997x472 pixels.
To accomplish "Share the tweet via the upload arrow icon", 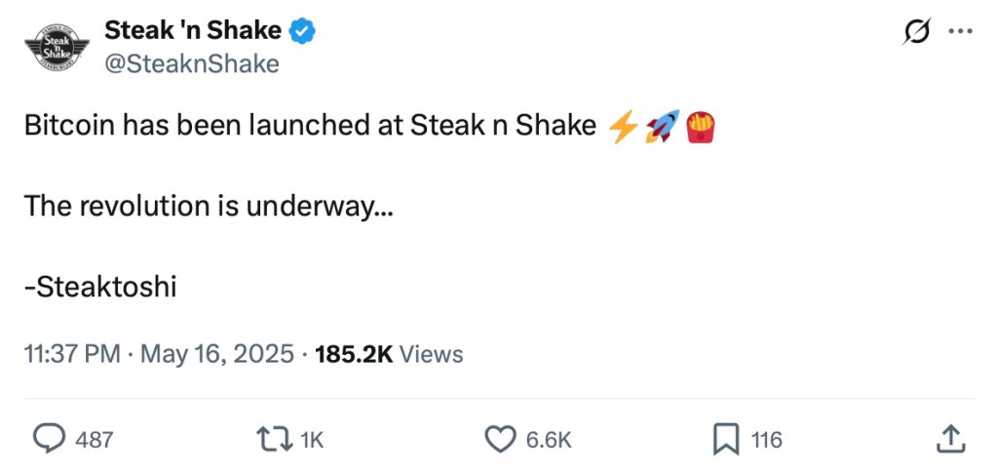I will [949, 440].
